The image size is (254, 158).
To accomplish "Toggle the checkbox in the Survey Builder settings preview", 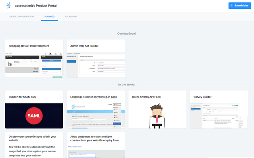I will (x=212, y=113).
